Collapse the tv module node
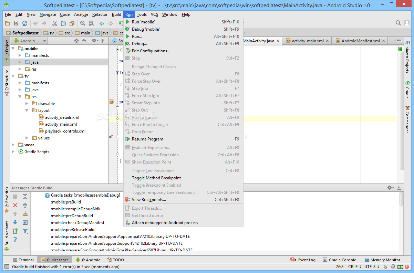This screenshot has width=414, height=273. point(13,76)
